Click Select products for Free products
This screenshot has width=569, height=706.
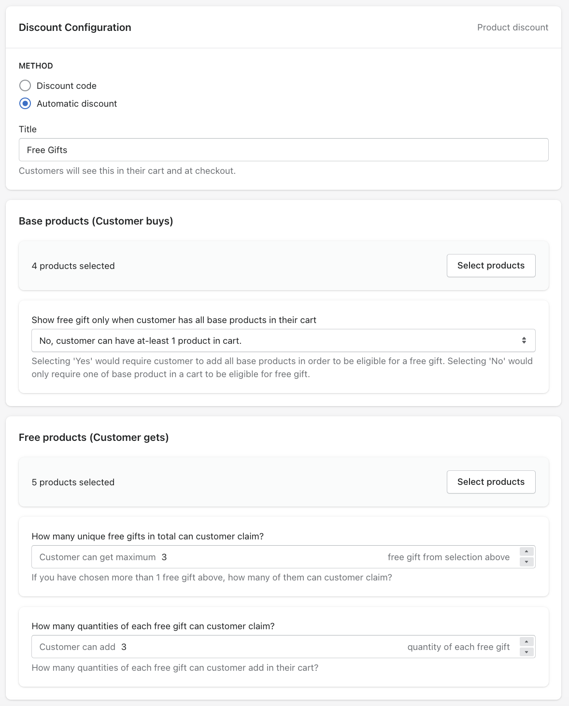pyautogui.click(x=491, y=482)
